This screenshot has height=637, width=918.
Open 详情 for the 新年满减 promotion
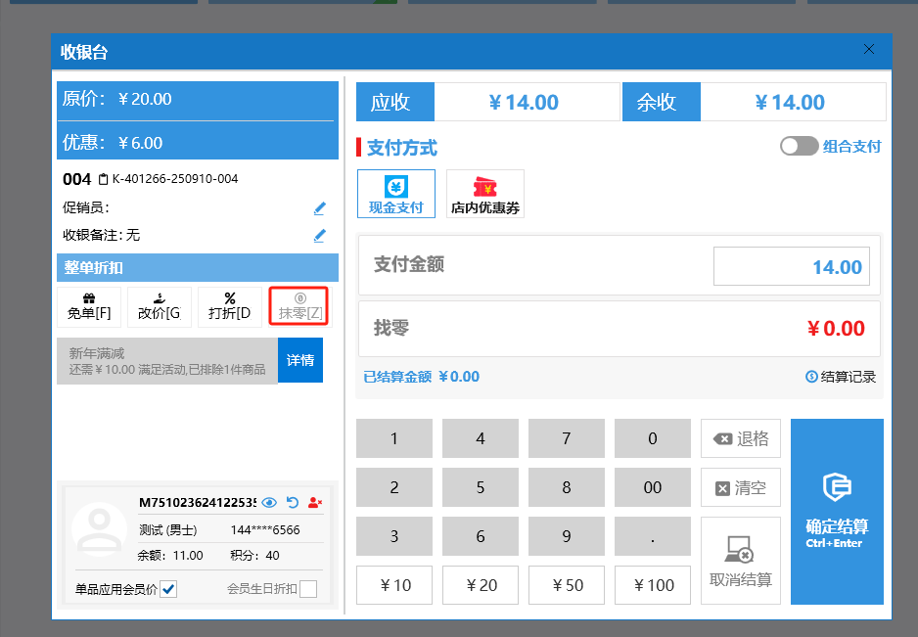click(300, 360)
